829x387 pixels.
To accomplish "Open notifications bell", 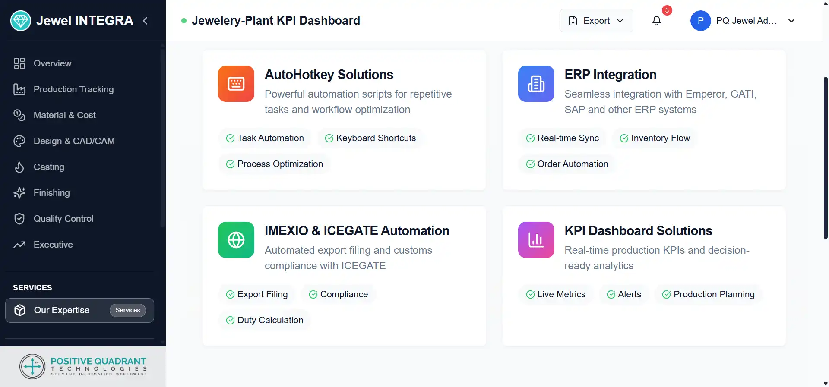I will tap(657, 21).
